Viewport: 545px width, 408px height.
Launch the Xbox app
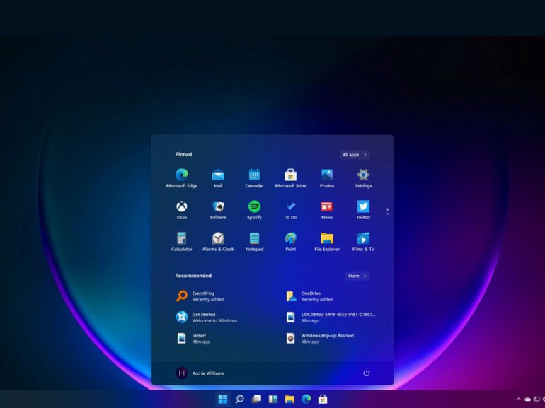[182, 210]
